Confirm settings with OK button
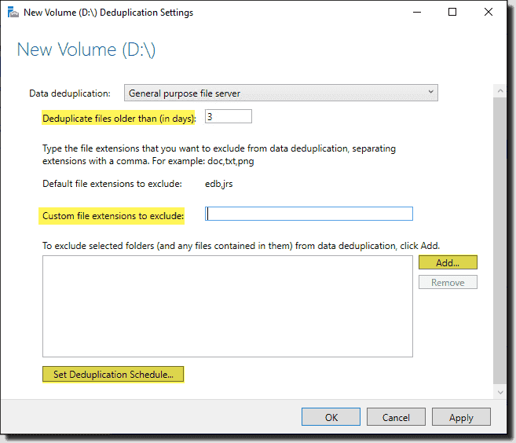Viewport: 516px width, 443px height. [331, 417]
